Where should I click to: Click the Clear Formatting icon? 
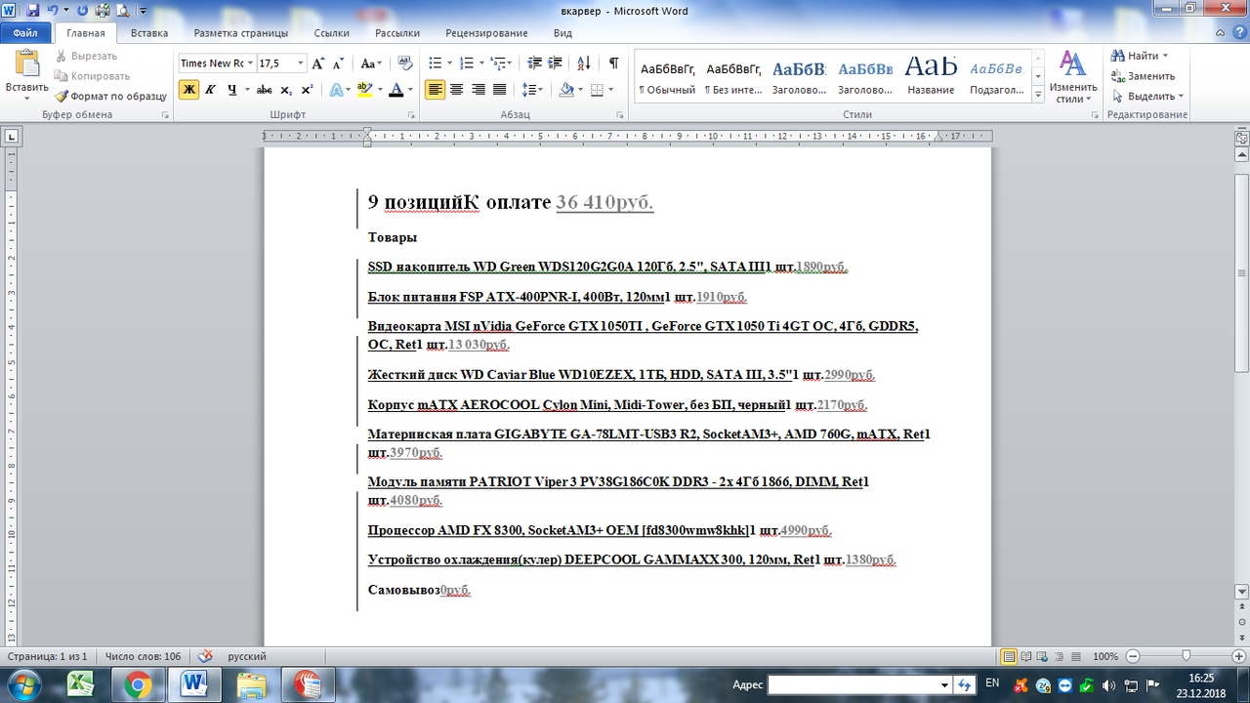[x=405, y=63]
